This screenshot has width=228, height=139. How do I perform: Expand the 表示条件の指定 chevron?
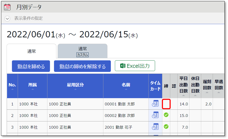click(x=8, y=18)
